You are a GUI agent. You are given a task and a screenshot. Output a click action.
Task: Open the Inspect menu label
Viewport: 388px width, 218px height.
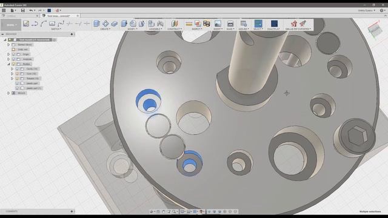tap(197, 29)
